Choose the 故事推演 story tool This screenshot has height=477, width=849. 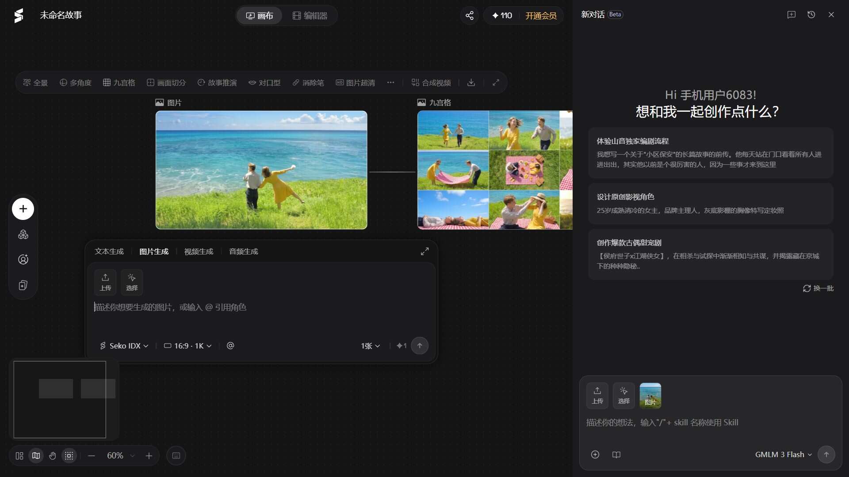point(217,83)
